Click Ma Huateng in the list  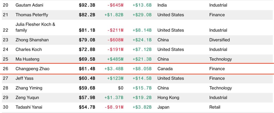(x=27, y=59)
